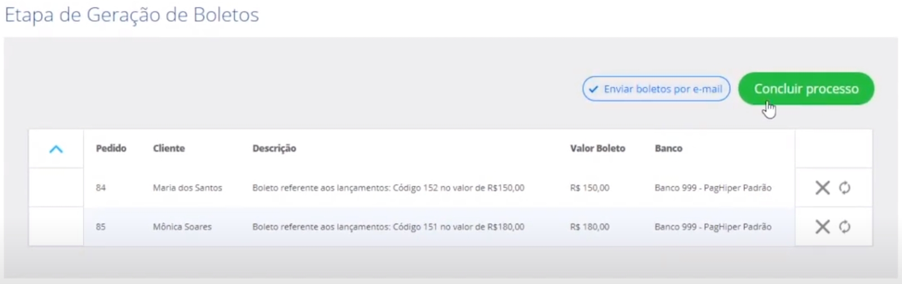Collapse the boletos table with chevron
The height and width of the screenshot is (284, 902).
(56, 149)
